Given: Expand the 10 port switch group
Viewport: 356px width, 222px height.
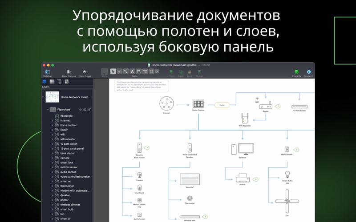Looking at the screenshot, I should [x=53, y=144].
